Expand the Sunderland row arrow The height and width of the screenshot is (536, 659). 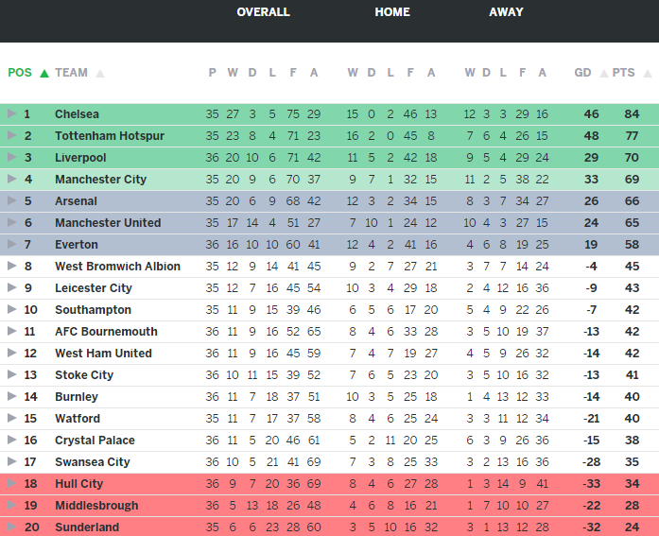(11, 527)
